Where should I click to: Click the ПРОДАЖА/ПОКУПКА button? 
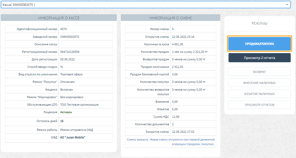click(259, 44)
